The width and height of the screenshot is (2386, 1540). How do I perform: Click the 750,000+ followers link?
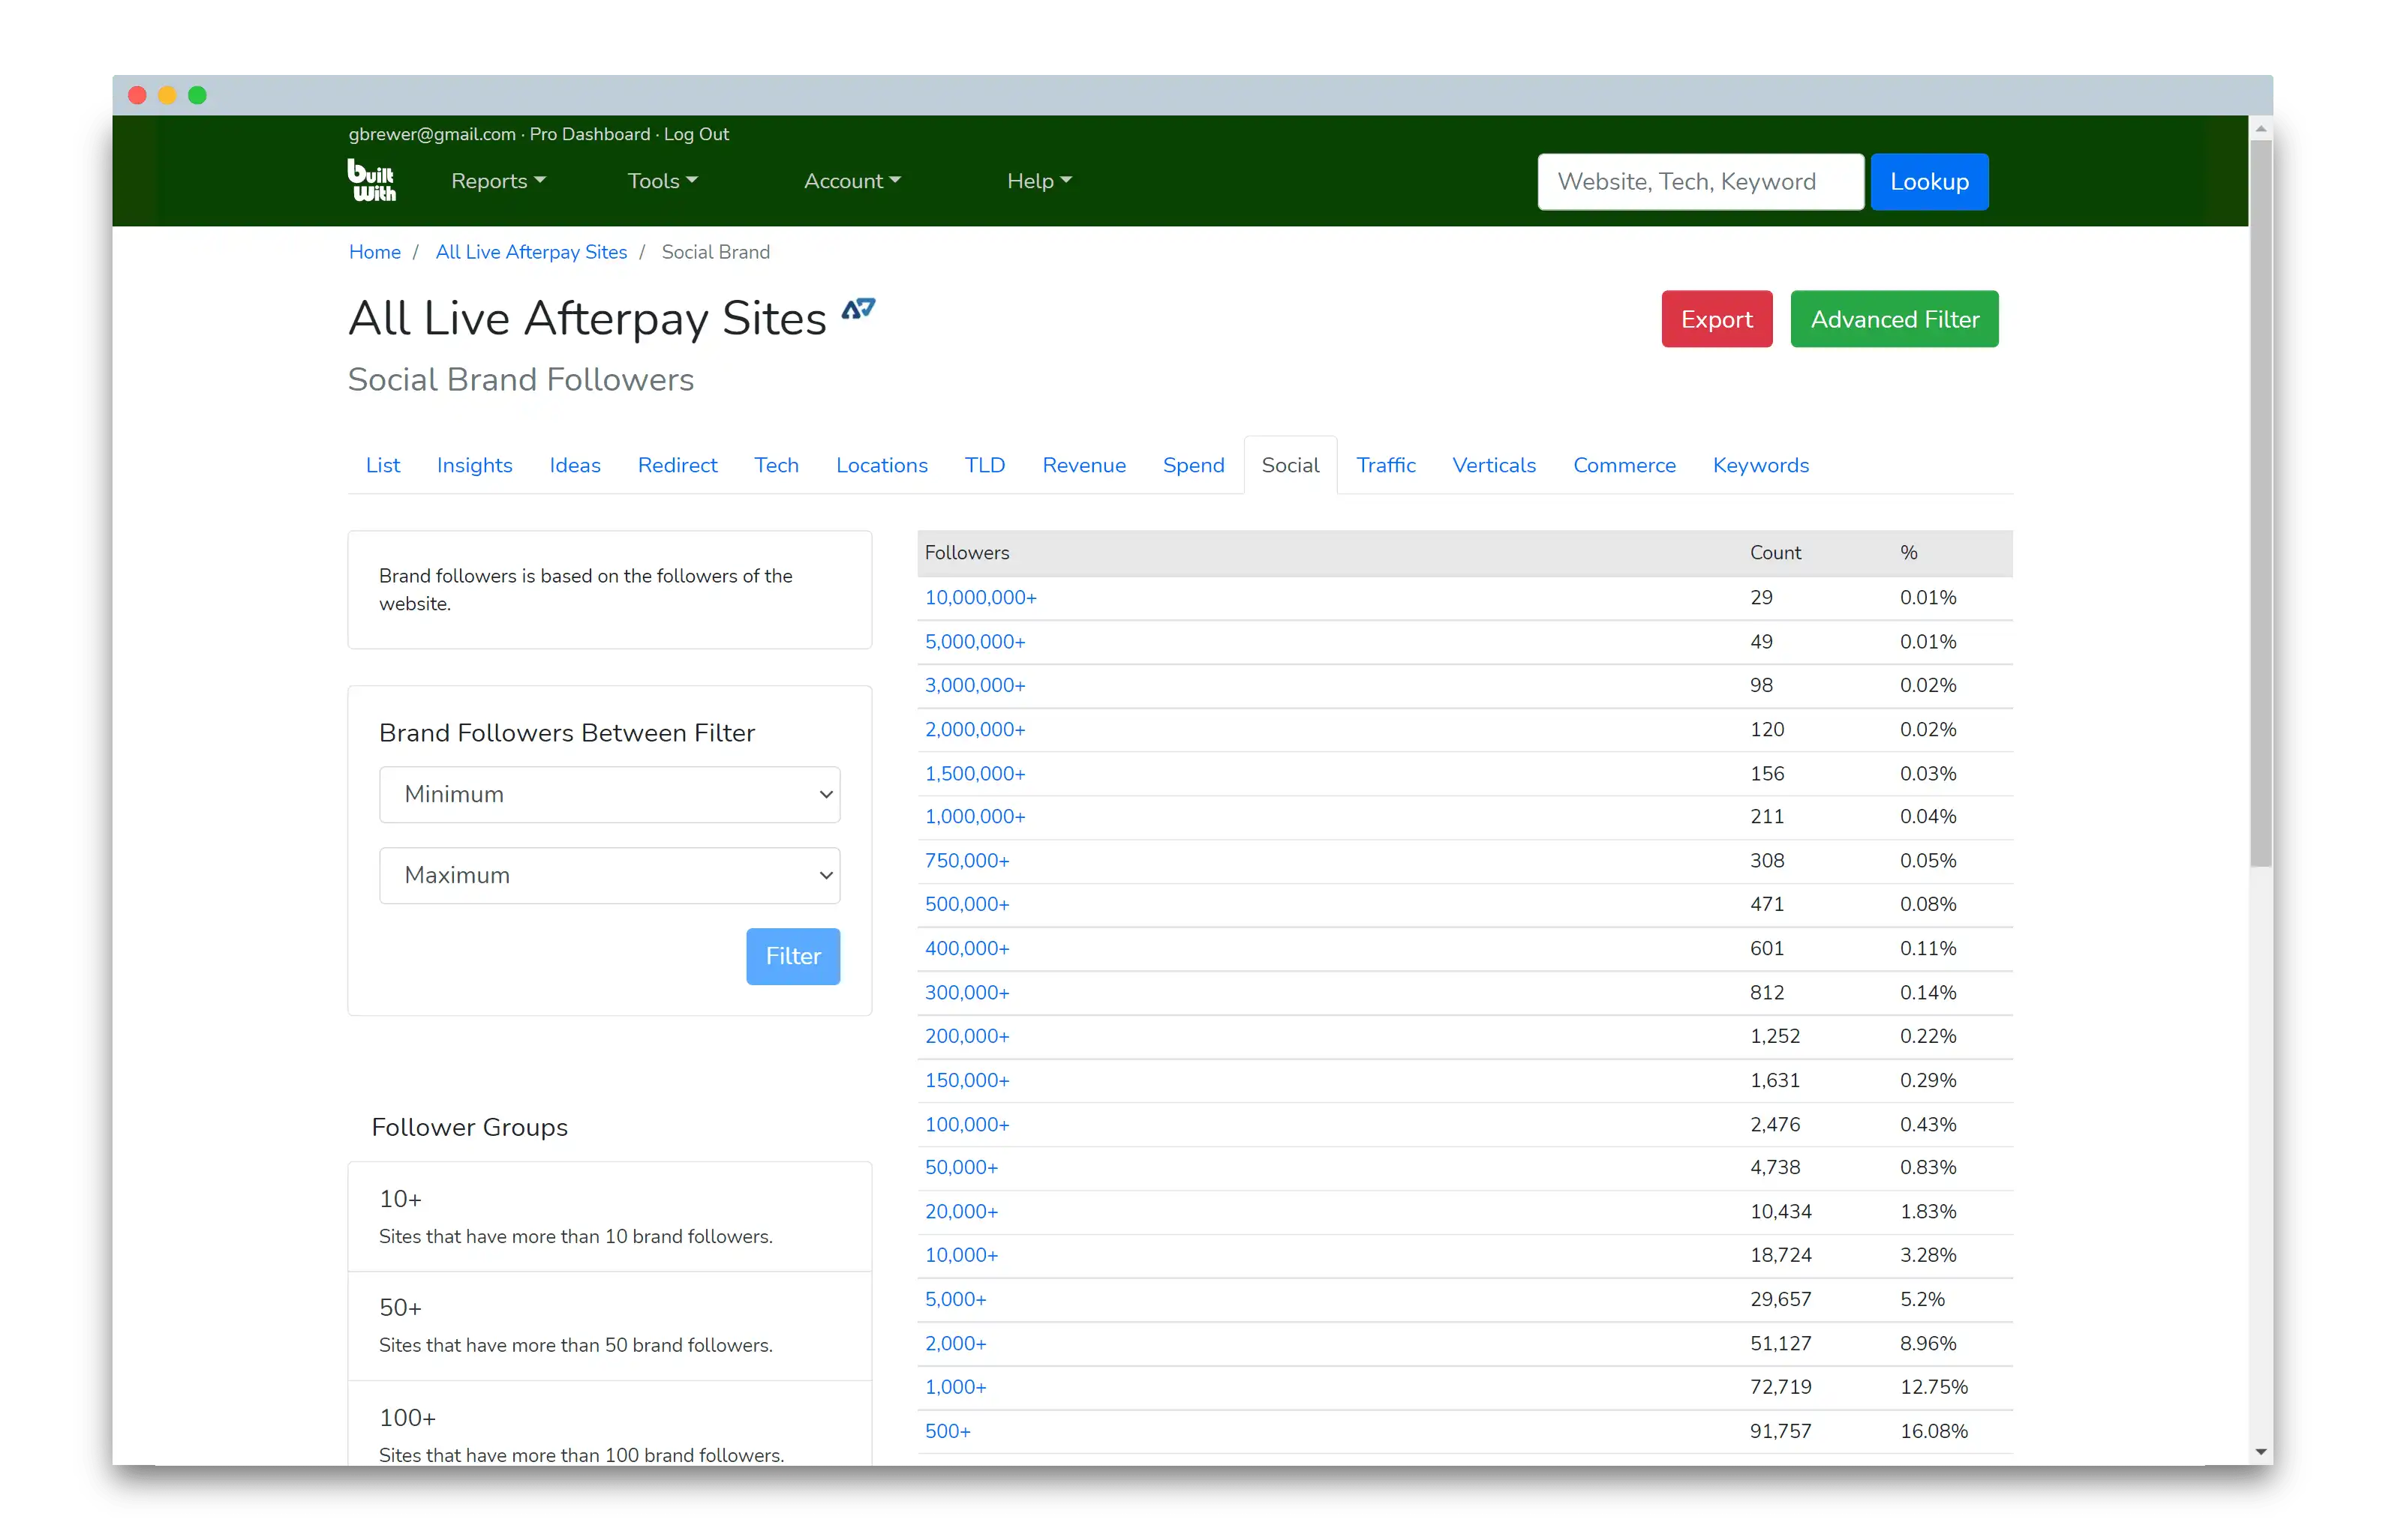click(966, 860)
